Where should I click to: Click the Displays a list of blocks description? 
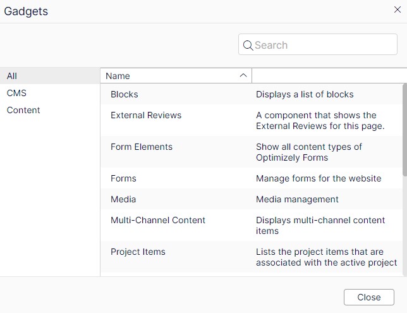[305, 94]
